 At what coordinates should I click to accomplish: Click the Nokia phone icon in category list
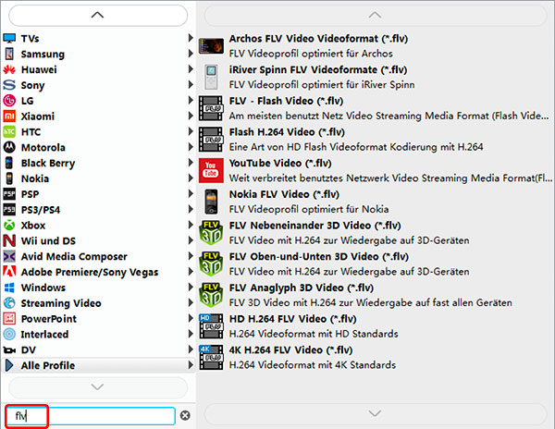pos(9,178)
